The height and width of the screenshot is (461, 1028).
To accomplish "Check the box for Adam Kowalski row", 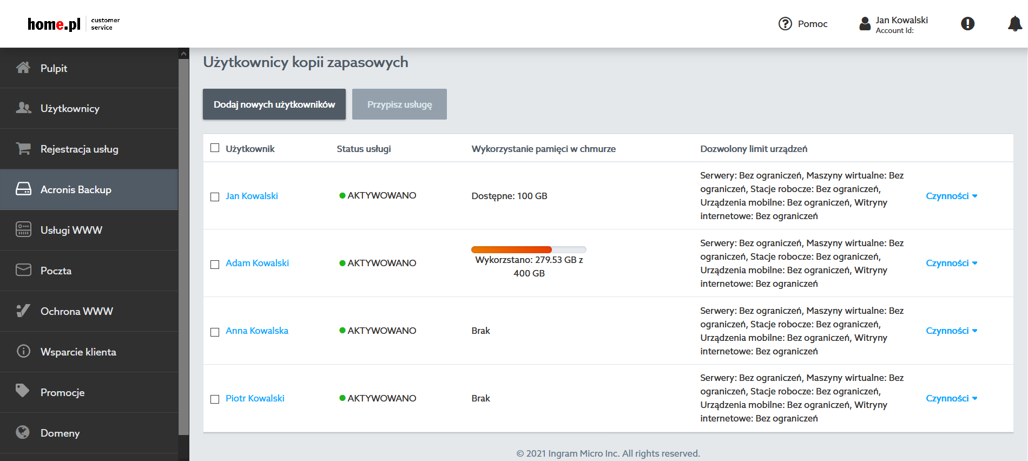I will [215, 265].
